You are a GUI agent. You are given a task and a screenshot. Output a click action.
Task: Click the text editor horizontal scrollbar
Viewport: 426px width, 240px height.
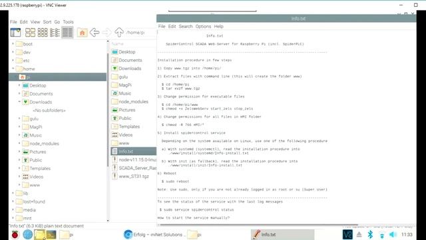point(258,225)
